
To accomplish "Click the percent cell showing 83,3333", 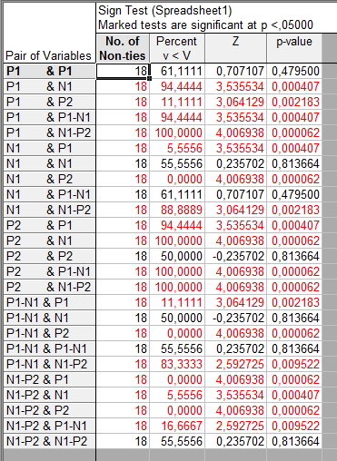I will (177, 364).
